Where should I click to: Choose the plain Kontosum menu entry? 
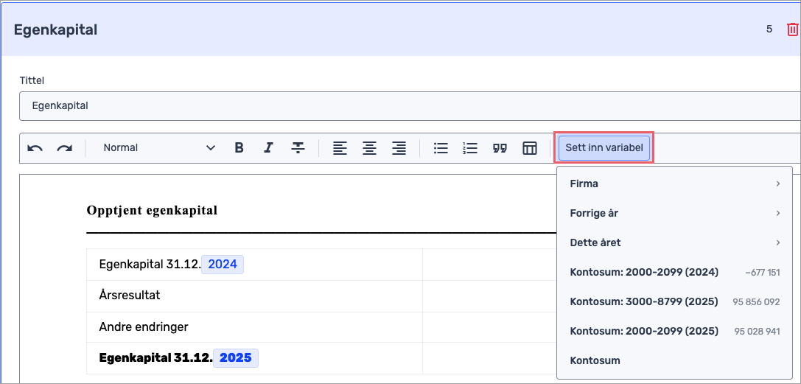pyautogui.click(x=674, y=360)
